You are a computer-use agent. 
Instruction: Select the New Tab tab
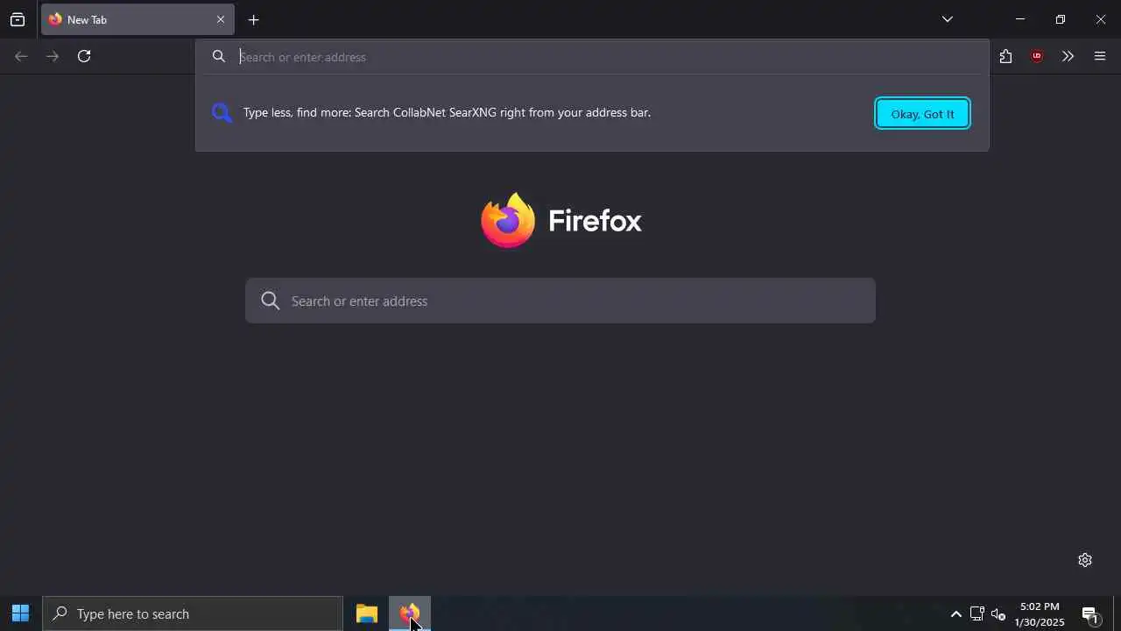tap(137, 19)
